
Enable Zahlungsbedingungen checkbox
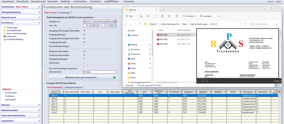tap(85, 59)
